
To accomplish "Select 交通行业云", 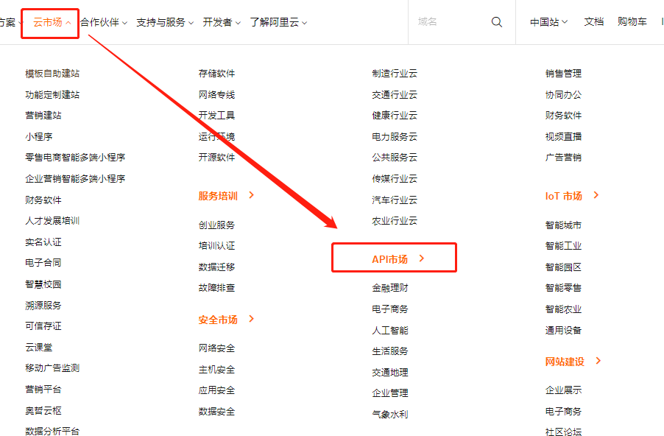I will (x=395, y=94).
